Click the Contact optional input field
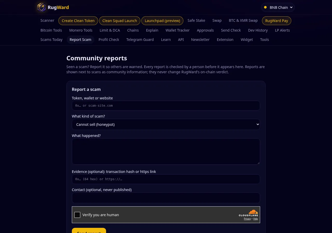This screenshot has width=332, height=233. (166, 198)
